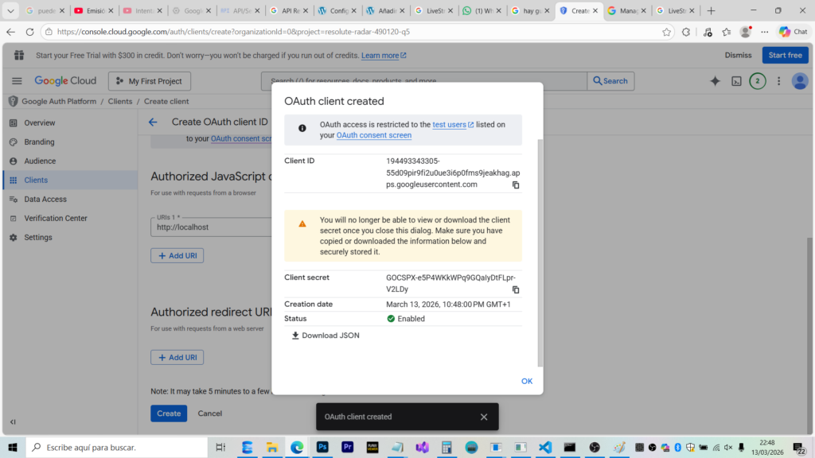
Task: Copy the Client ID to clipboard
Action: (x=516, y=184)
